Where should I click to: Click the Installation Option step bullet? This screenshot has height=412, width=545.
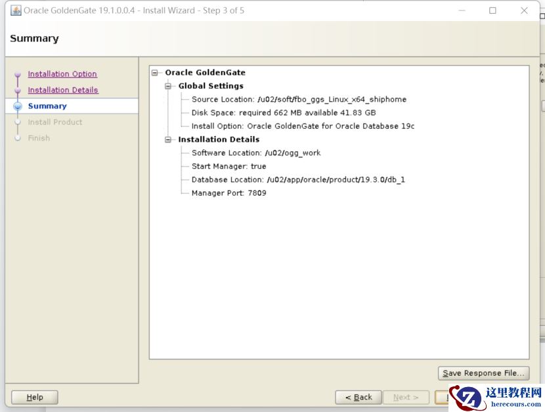click(x=18, y=74)
